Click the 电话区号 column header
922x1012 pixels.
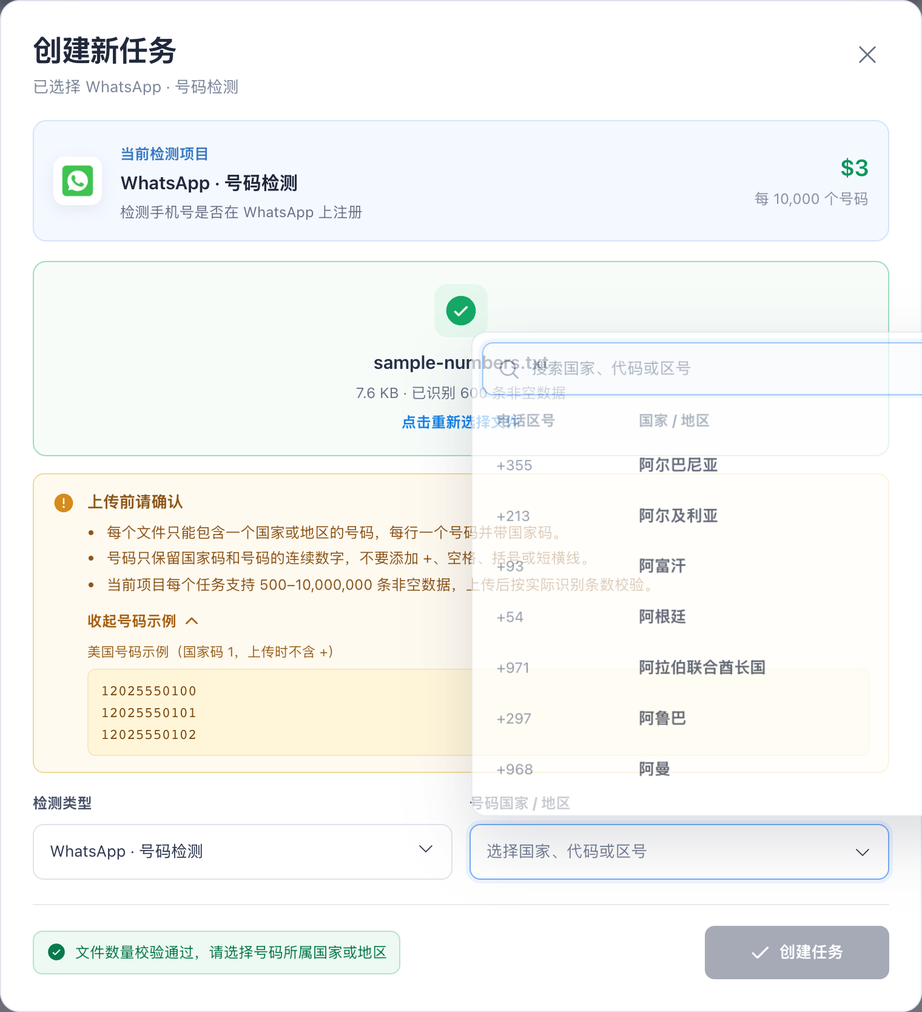pos(525,420)
